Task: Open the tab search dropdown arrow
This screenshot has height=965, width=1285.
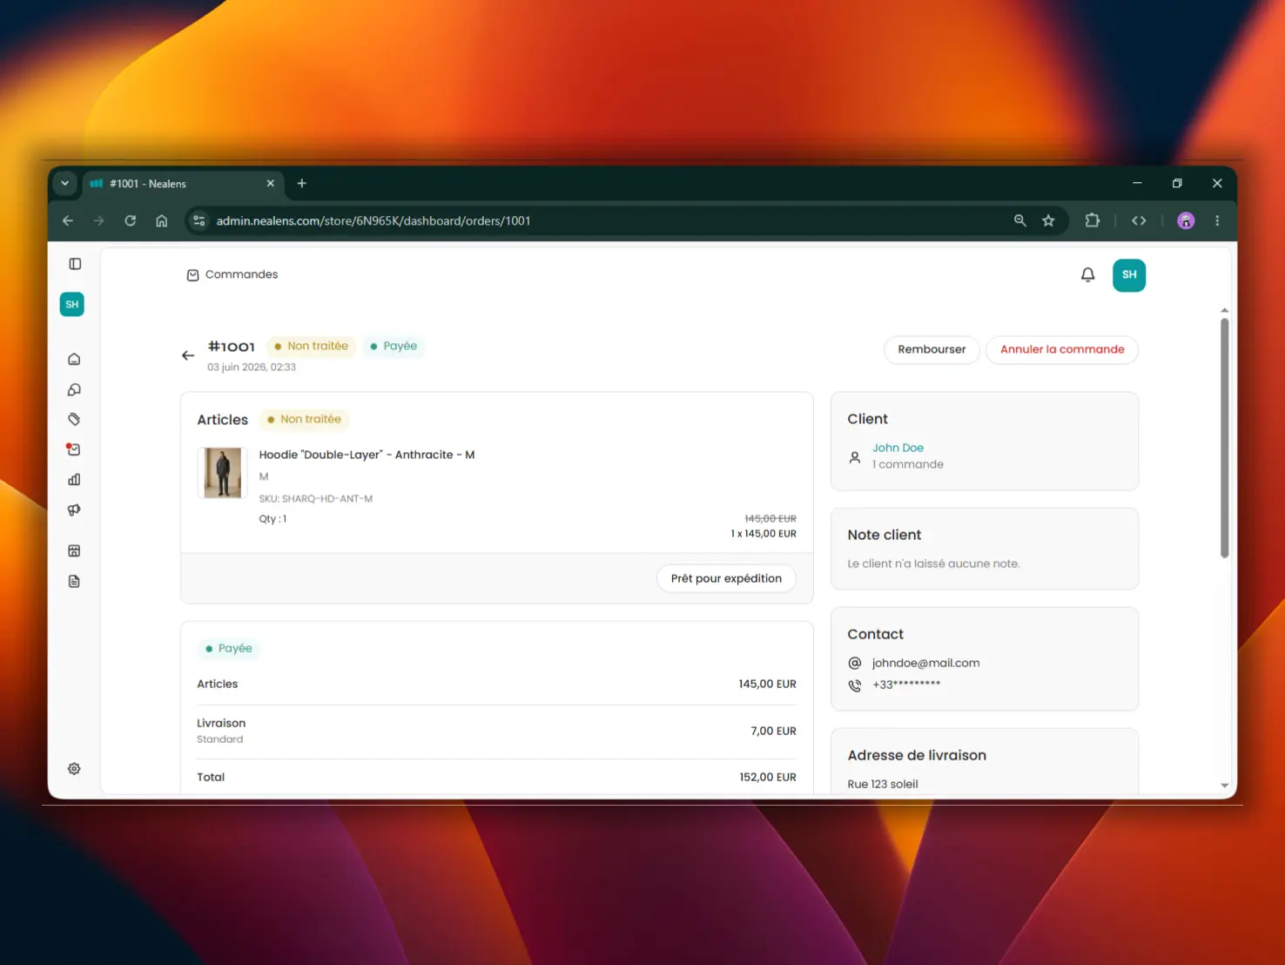Action: pyautogui.click(x=64, y=184)
